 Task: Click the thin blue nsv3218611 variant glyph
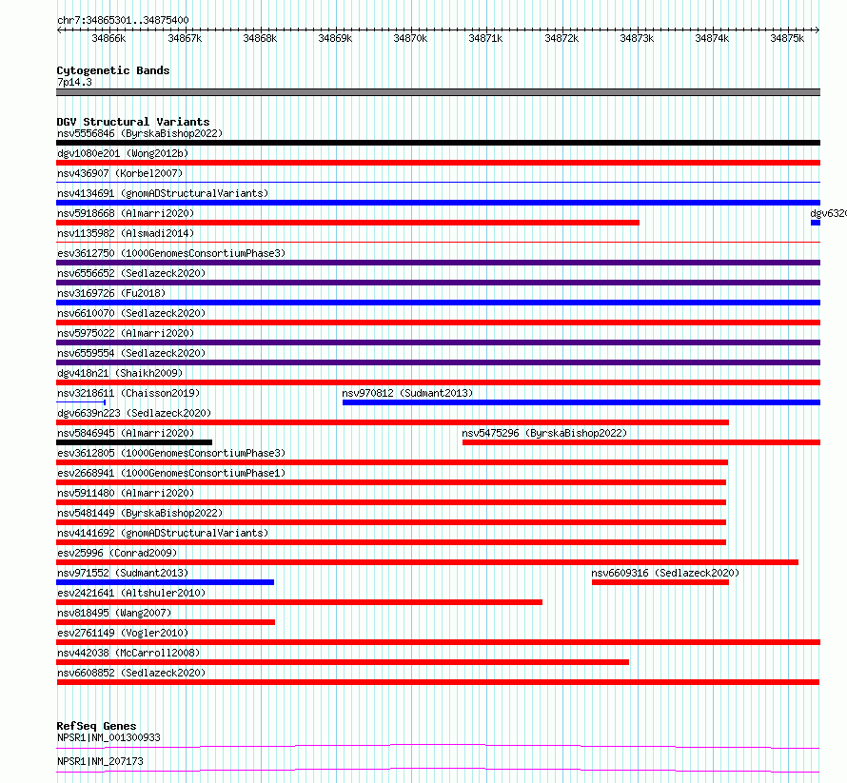pos(81,402)
